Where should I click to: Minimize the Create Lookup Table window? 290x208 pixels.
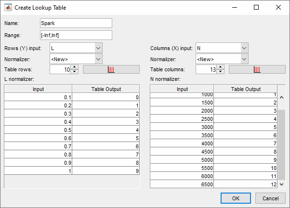click(x=235, y=7)
